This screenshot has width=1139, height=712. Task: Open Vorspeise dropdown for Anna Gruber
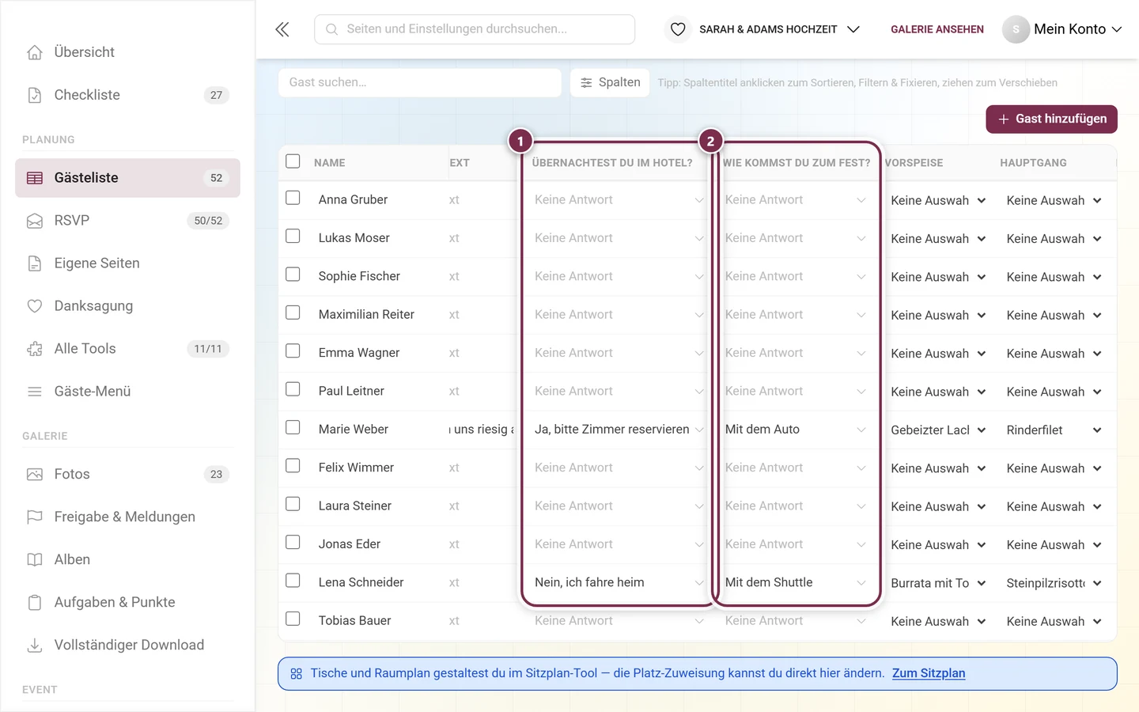938,201
